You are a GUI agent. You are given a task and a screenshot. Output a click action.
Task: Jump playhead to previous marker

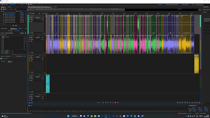(103, 103)
